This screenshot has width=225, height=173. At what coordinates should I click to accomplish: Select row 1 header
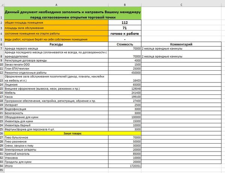pos(2,13)
